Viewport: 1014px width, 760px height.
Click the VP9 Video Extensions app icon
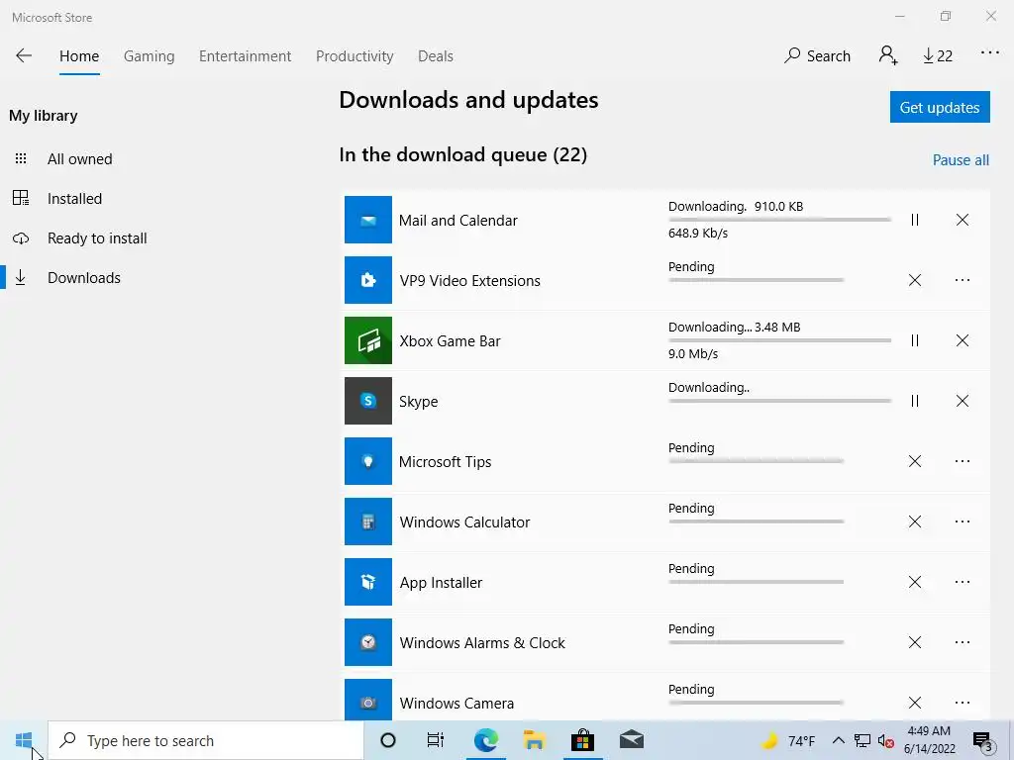[x=368, y=280]
